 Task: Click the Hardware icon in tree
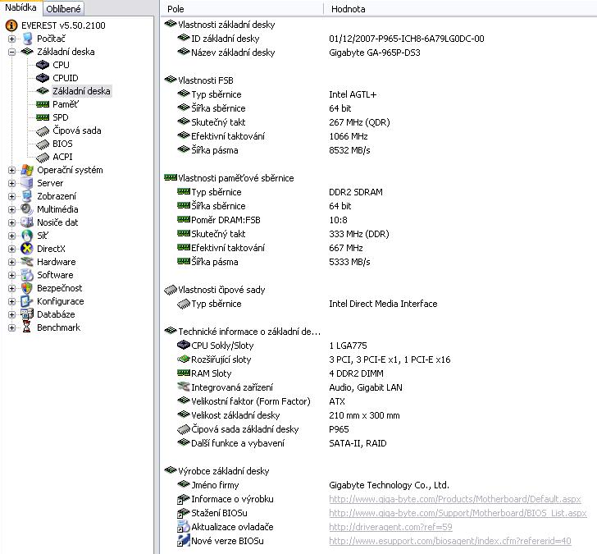coord(27,262)
